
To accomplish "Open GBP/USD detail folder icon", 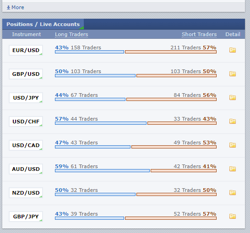I will pos(233,74).
